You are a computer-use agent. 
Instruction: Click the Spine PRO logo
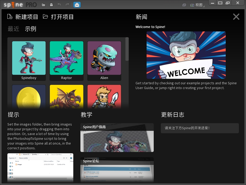pos(20,5)
